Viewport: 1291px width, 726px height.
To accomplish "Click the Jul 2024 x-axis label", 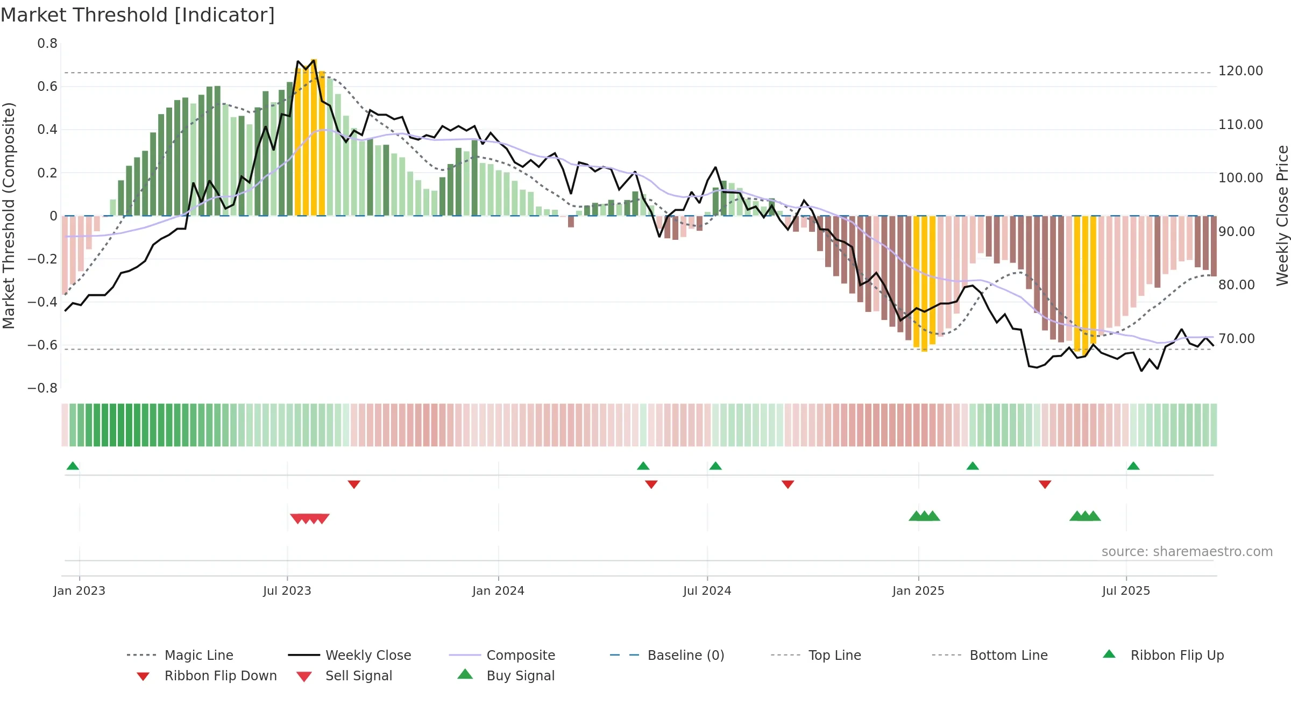I will click(707, 590).
